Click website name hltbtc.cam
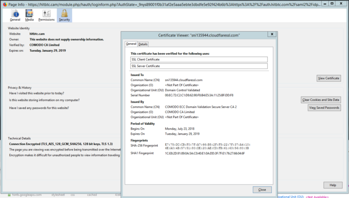The height and width of the screenshot is (198, 349). pyautogui.click(x=37, y=34)
